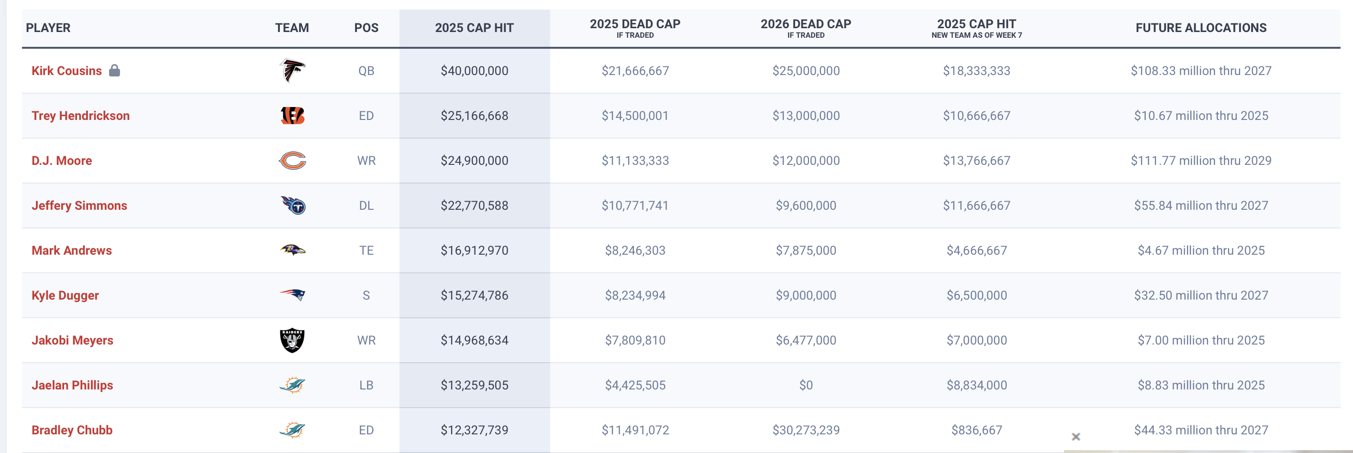
Task: Close the ad with the X icon
Action: (x=1076, y=436)
